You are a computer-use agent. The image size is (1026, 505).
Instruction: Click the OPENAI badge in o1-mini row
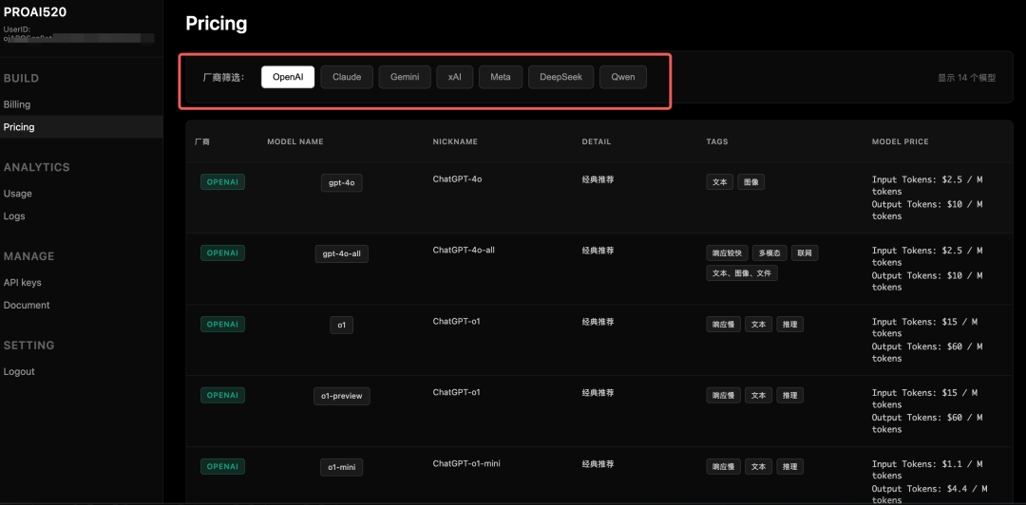click(x=222, y=466)
